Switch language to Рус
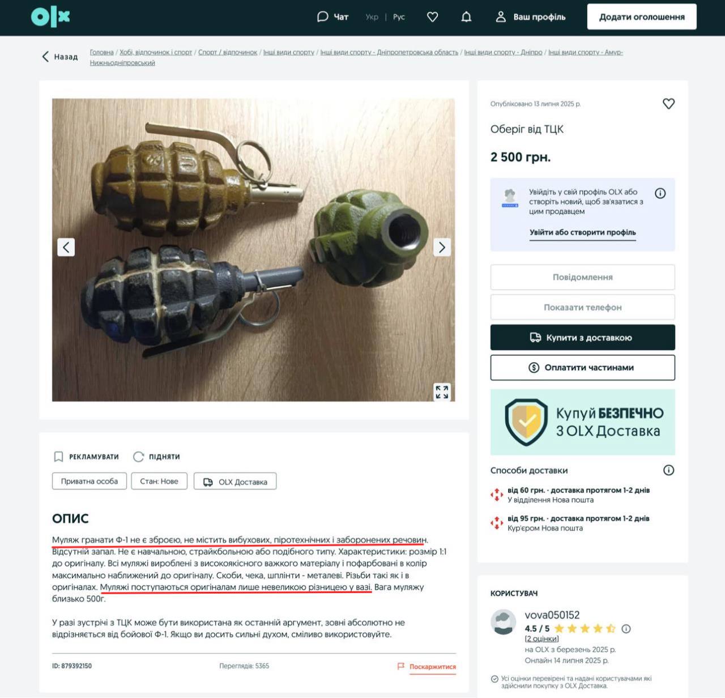725x698 pixels. tap(399, 17)
